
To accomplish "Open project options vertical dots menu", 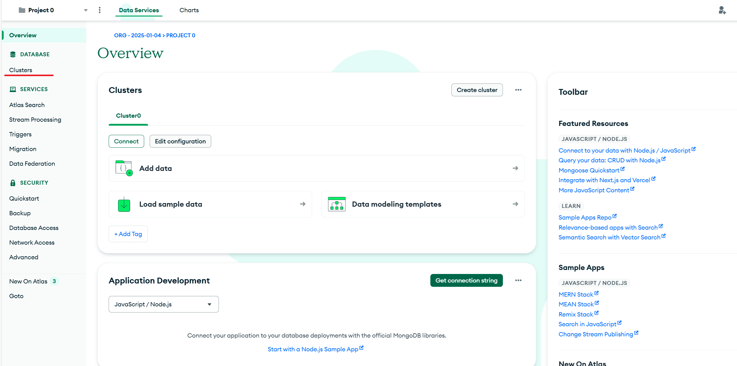I will click(x=99, y=10).
